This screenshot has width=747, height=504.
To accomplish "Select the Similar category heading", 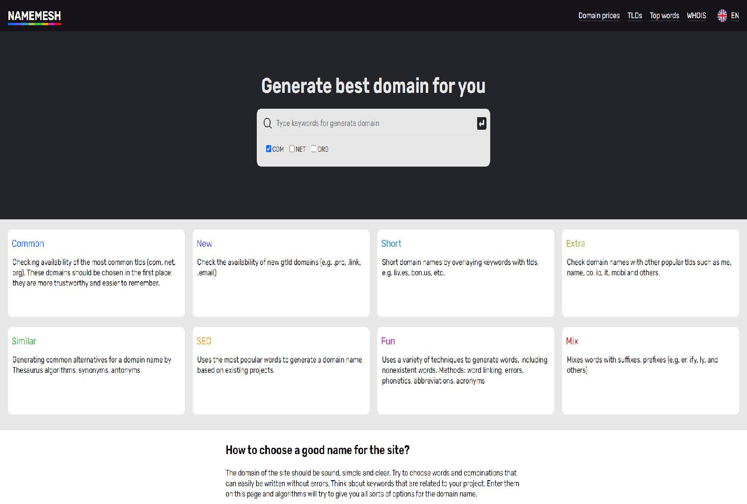I will [24, 341].
